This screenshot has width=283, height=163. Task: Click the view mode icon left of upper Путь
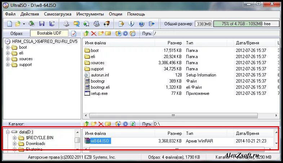(132, 34)
